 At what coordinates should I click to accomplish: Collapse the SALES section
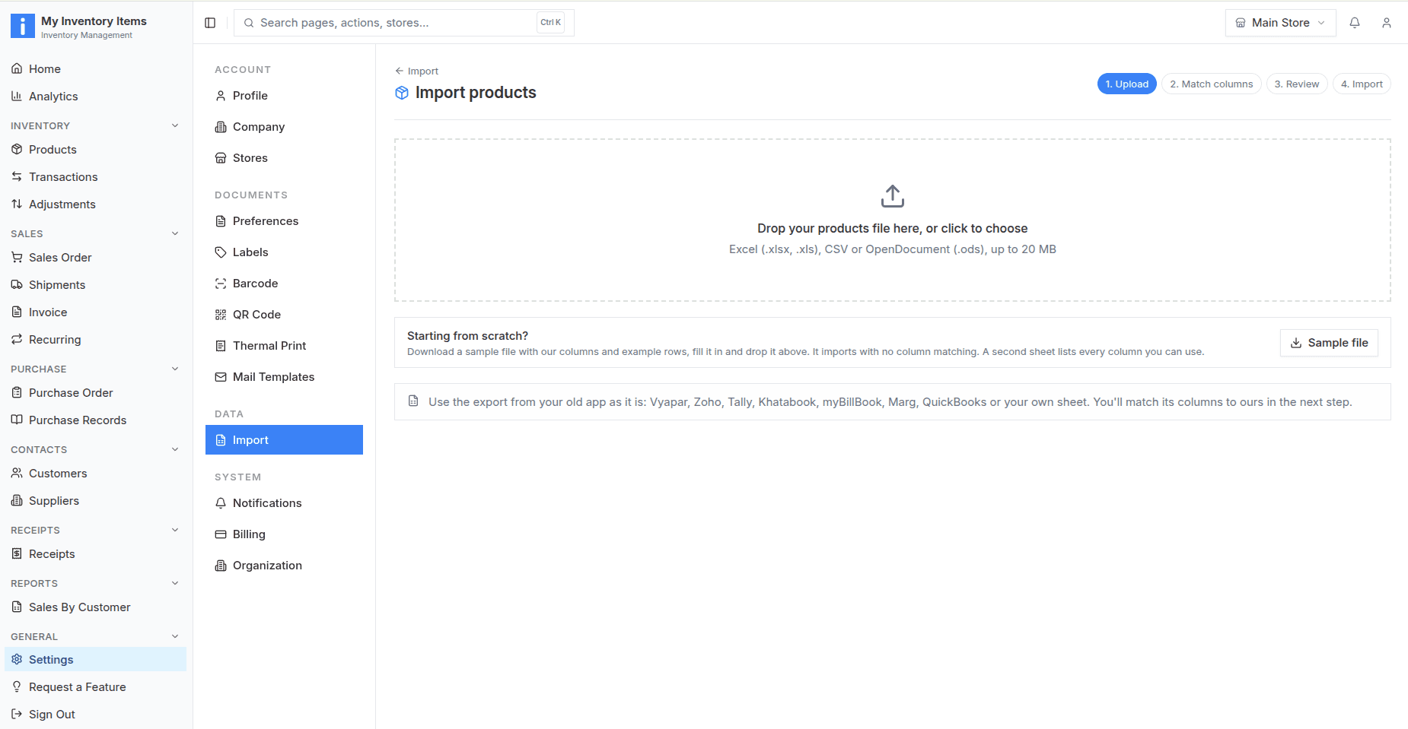coord(175,233)
